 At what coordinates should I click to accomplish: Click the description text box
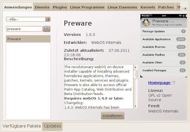(x=99, y=87)
